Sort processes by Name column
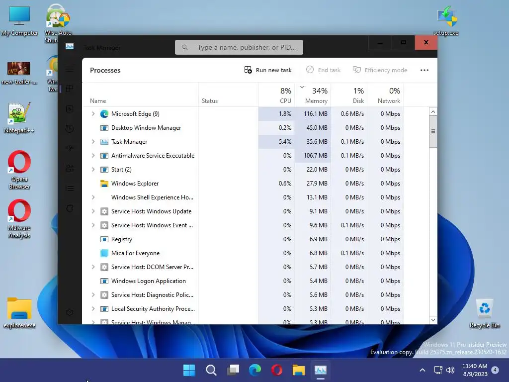 click(140, 95)
